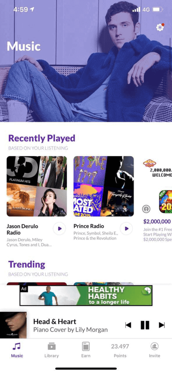Tap the Healthy Habits ad banner

(86, 295)
